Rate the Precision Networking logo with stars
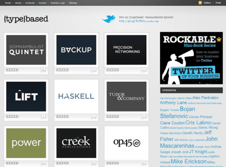The height and width of the screenshot is (167, 226). pyautogui.click(x=113, y=70)
